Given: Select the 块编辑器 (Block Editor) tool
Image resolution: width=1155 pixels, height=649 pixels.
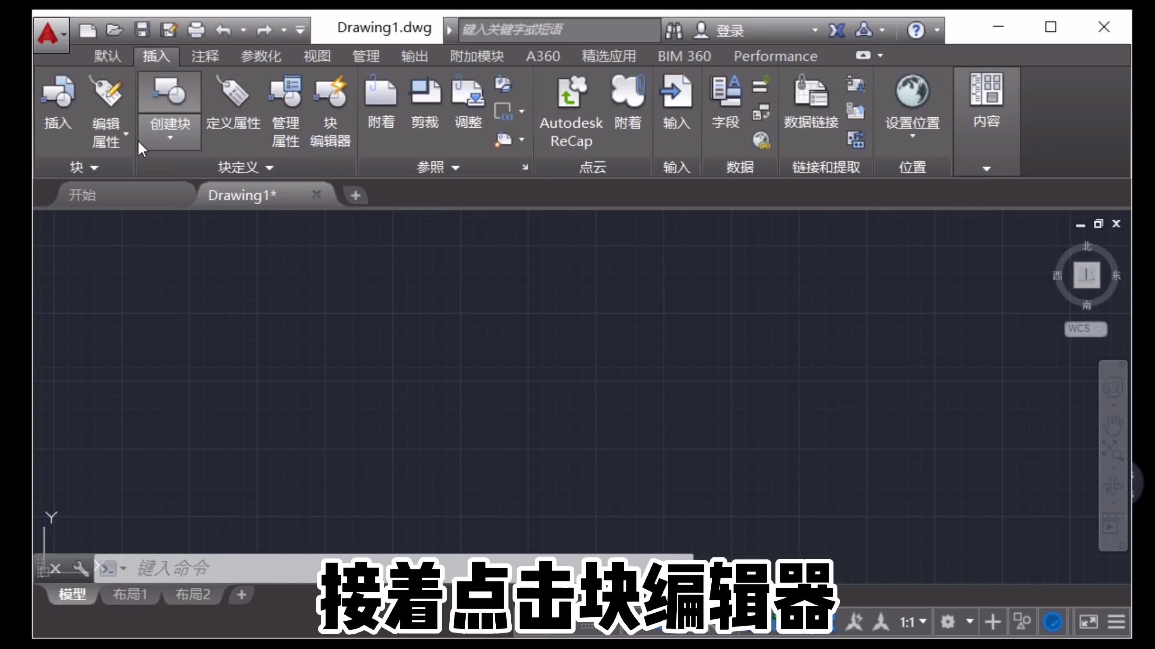Looking at the screenshot, I should pos(331,110).
